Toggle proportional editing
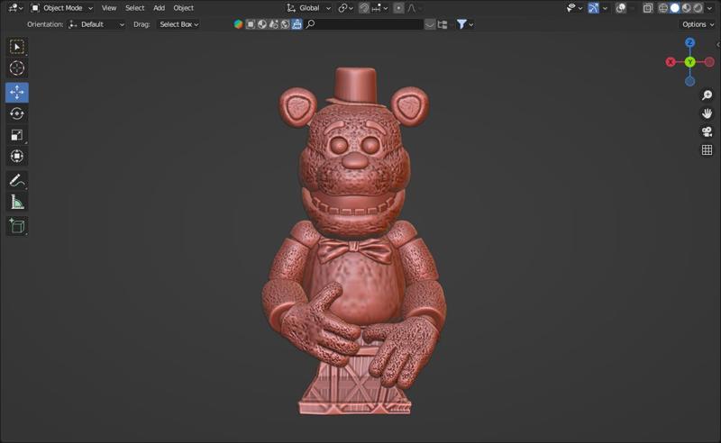The image size is (721, 443). (x=398, y=8)
